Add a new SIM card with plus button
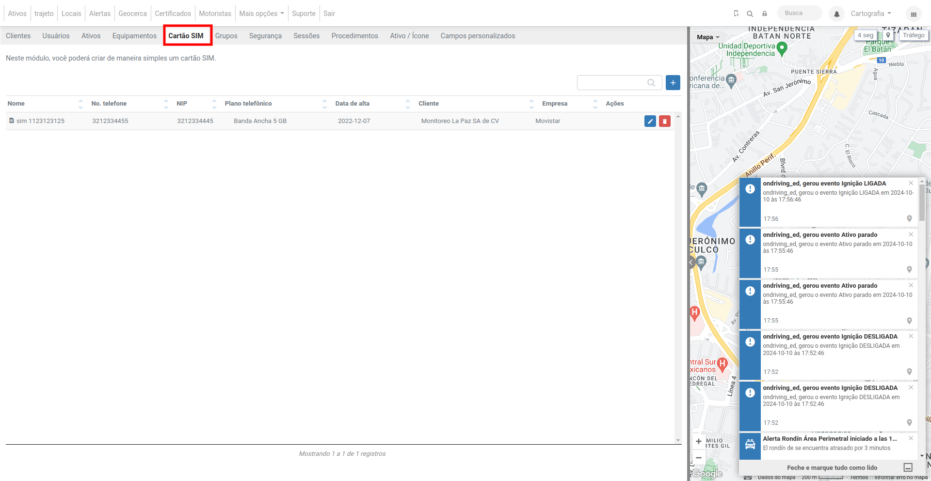 (x=673, y=82)
